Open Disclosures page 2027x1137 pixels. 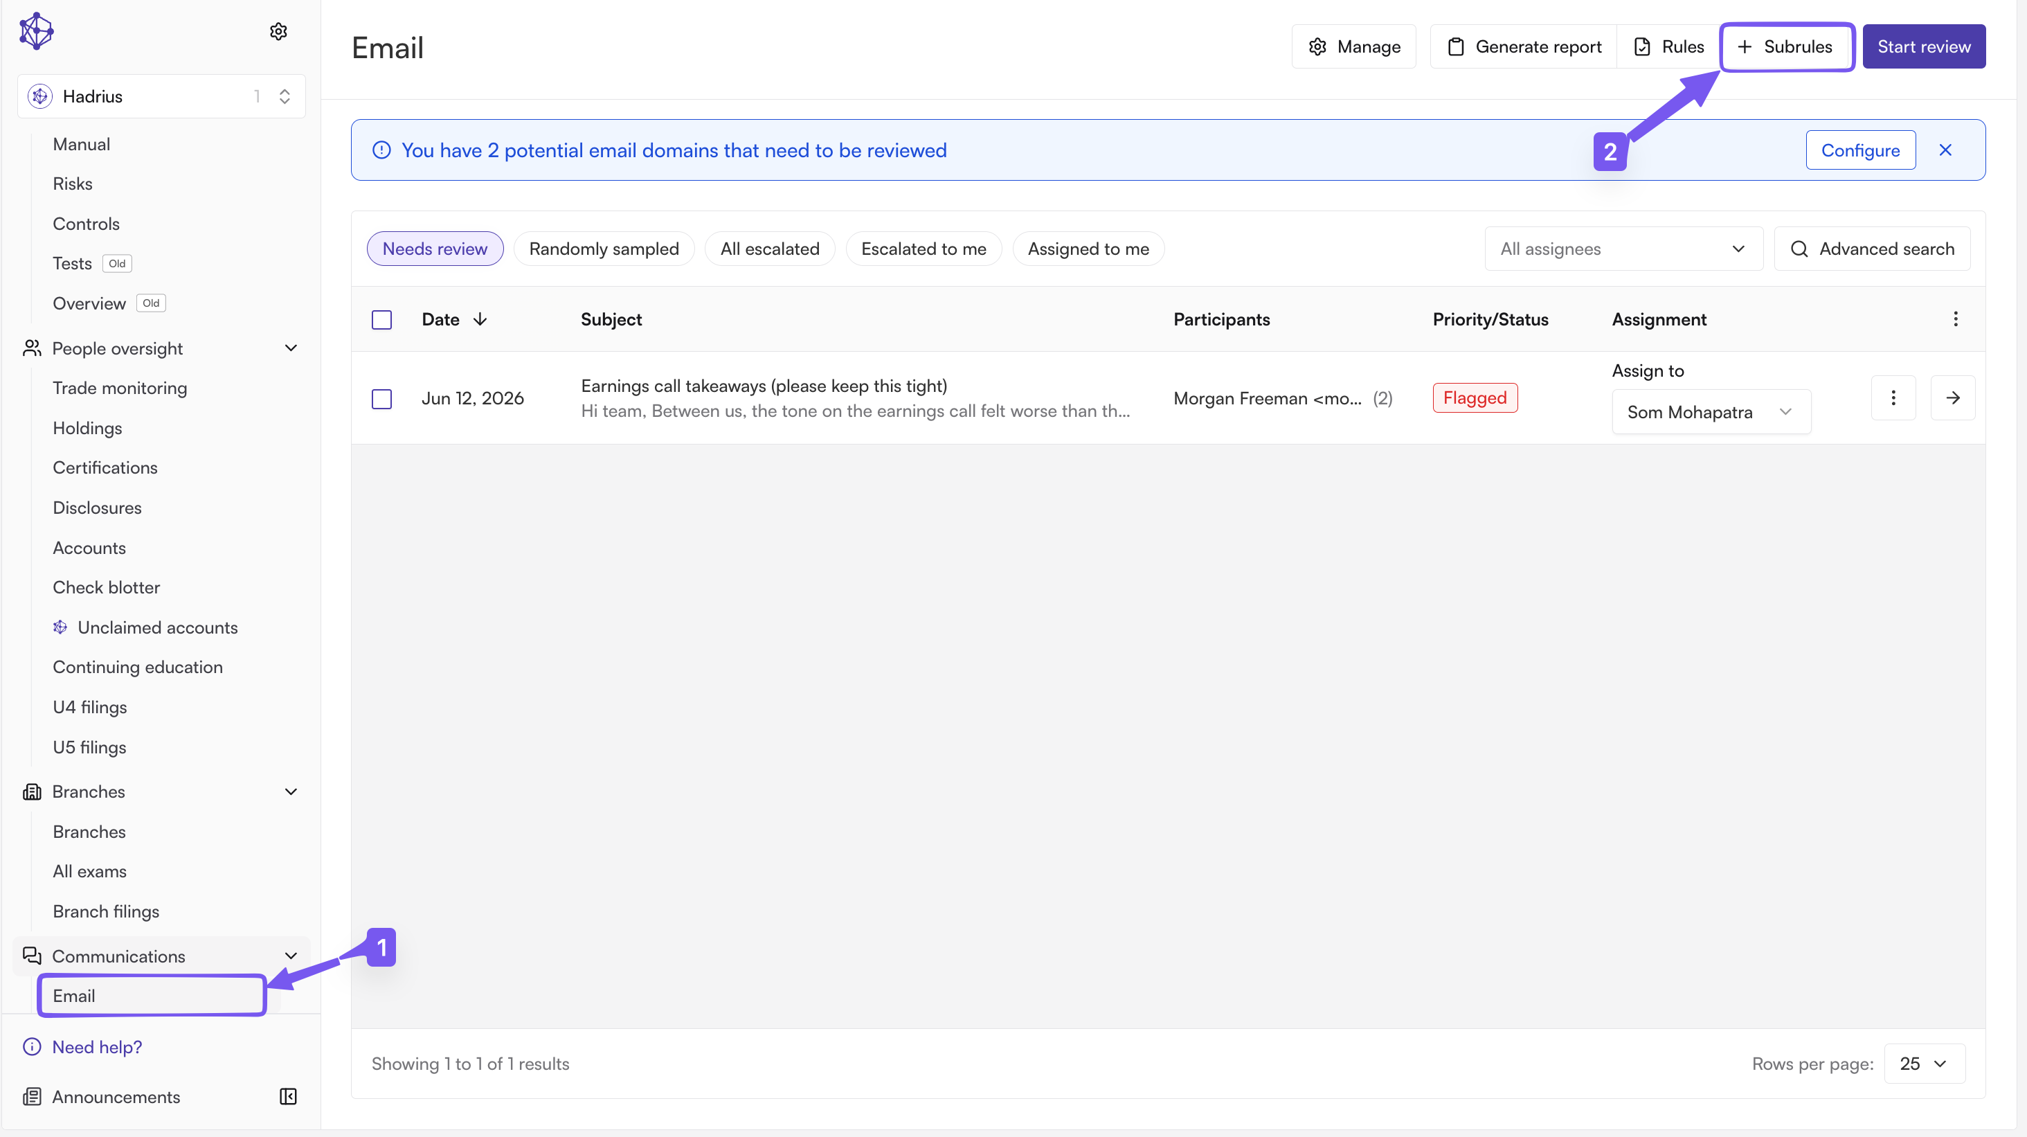pos(98,508)
